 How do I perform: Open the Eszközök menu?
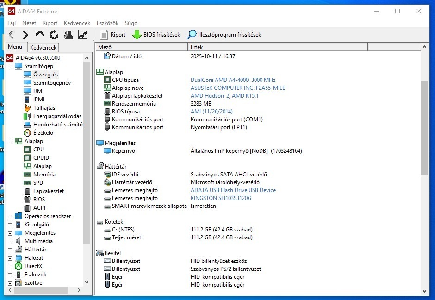pyautogui.click(x=108, y=23)
